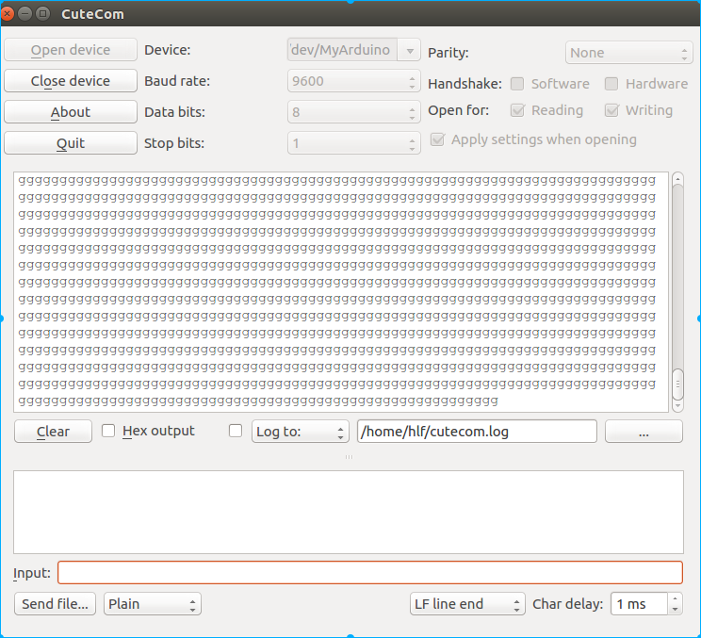Focus the Char delay 1 ms field
The image size is (701, 638).
point(640,604)
